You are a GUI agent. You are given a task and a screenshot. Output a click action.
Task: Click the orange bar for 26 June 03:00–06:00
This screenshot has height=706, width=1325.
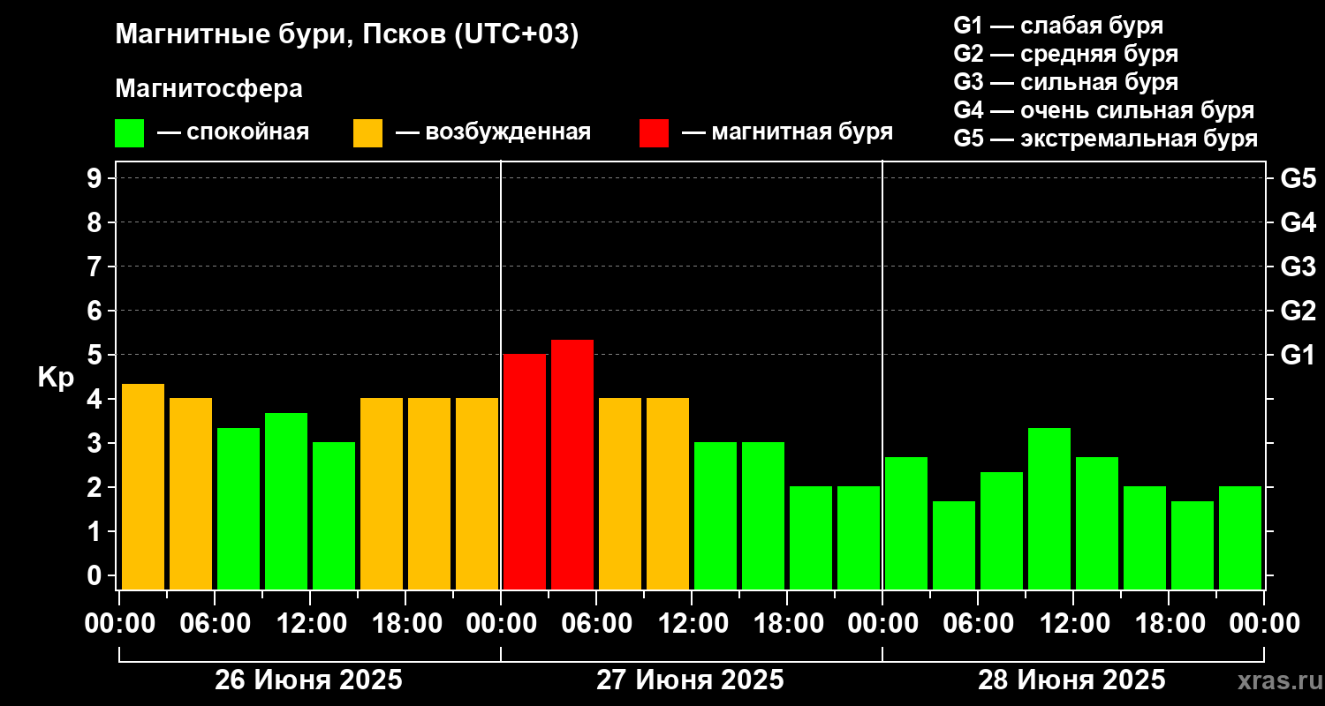[x=191, y=493]
